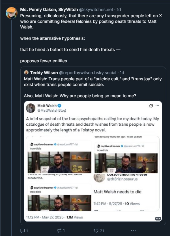Viewport: 170px width, 236px height.
Task: Open Penny Oaken's profile avatar
Action: 12,13
